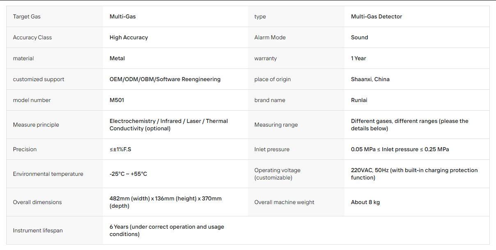496x250 pixels.
Task: Select the 'Metal' material value
Action: [117, 58]
